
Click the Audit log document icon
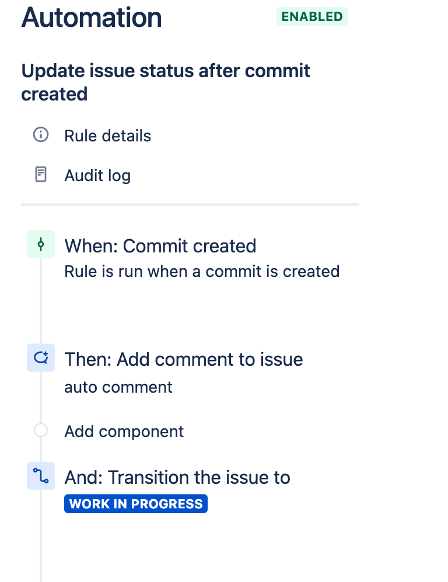coord(41,174)
